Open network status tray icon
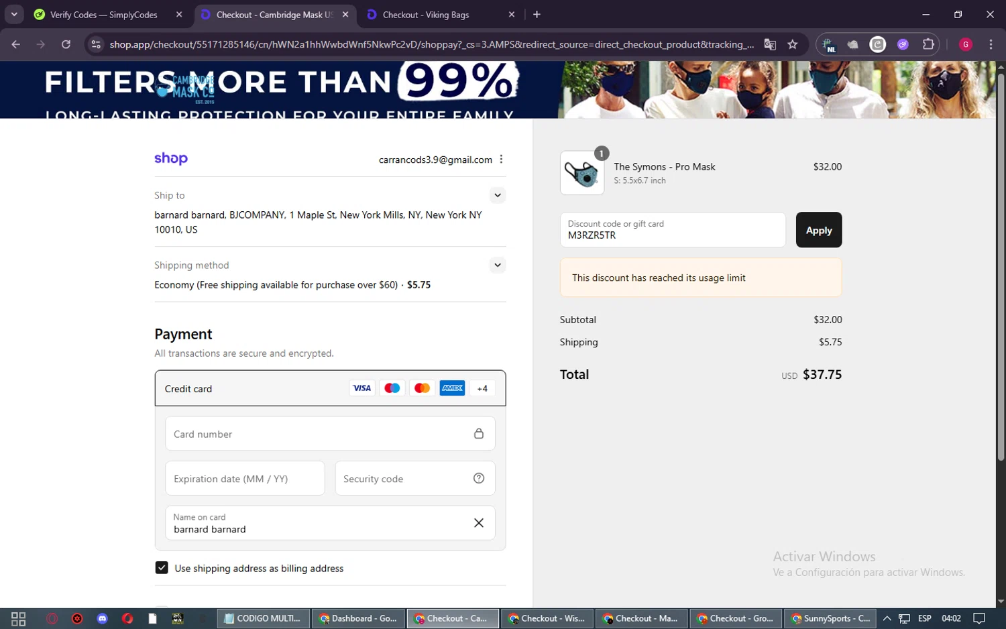1006x629 pixels. click(x=904, y=618)
